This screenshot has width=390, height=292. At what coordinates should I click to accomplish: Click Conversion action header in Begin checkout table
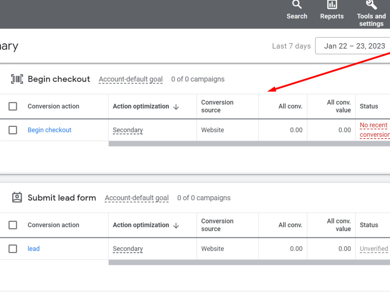coord(53,106)
